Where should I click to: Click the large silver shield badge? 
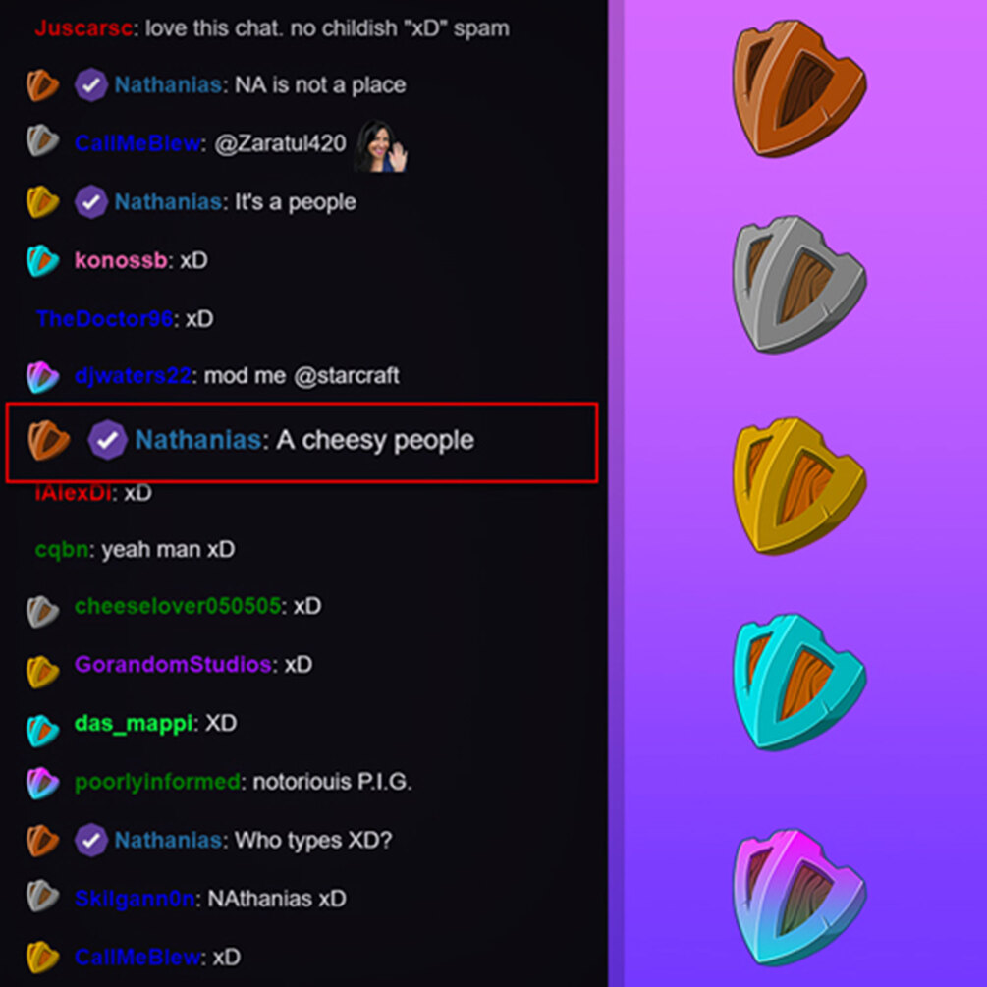click(x=798, y=285)
